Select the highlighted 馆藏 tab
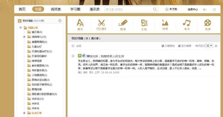Image resolution: width=223 pixels, height=117 pixels. tap(38, 9)
